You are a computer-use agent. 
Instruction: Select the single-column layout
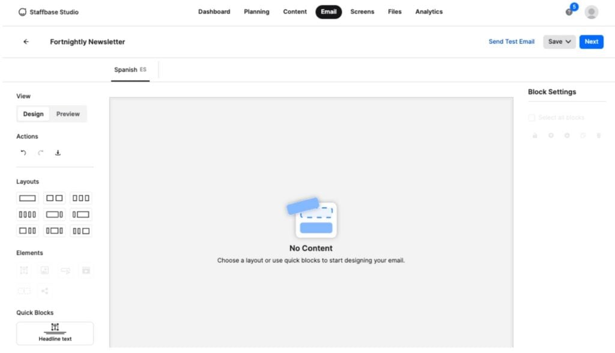[x=28, y=198]
